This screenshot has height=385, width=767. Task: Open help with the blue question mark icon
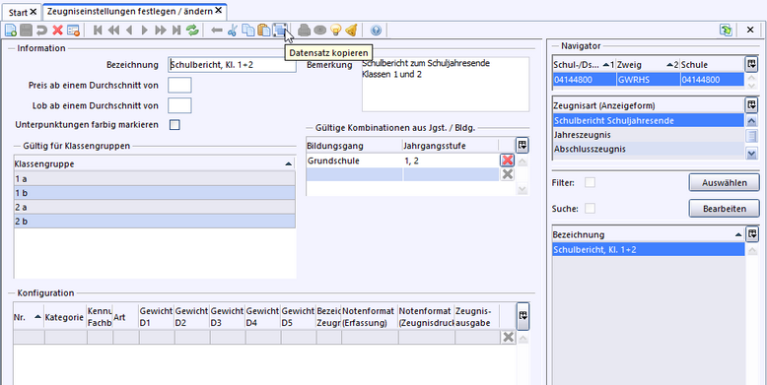[376, 31]
